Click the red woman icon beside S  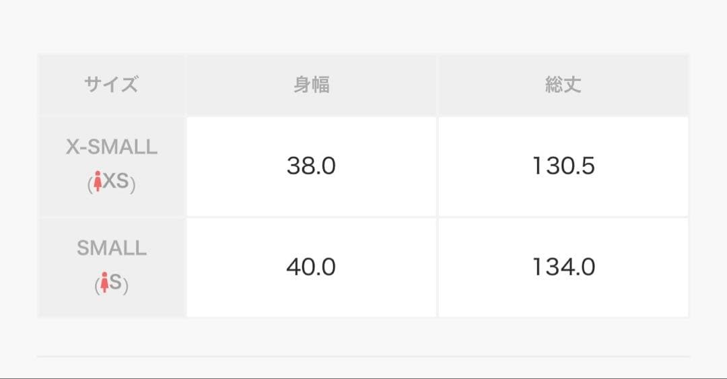click(104, 283)
